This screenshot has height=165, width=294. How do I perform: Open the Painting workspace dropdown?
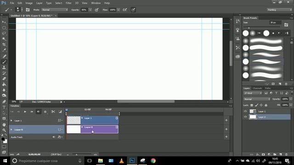(280, 10)
